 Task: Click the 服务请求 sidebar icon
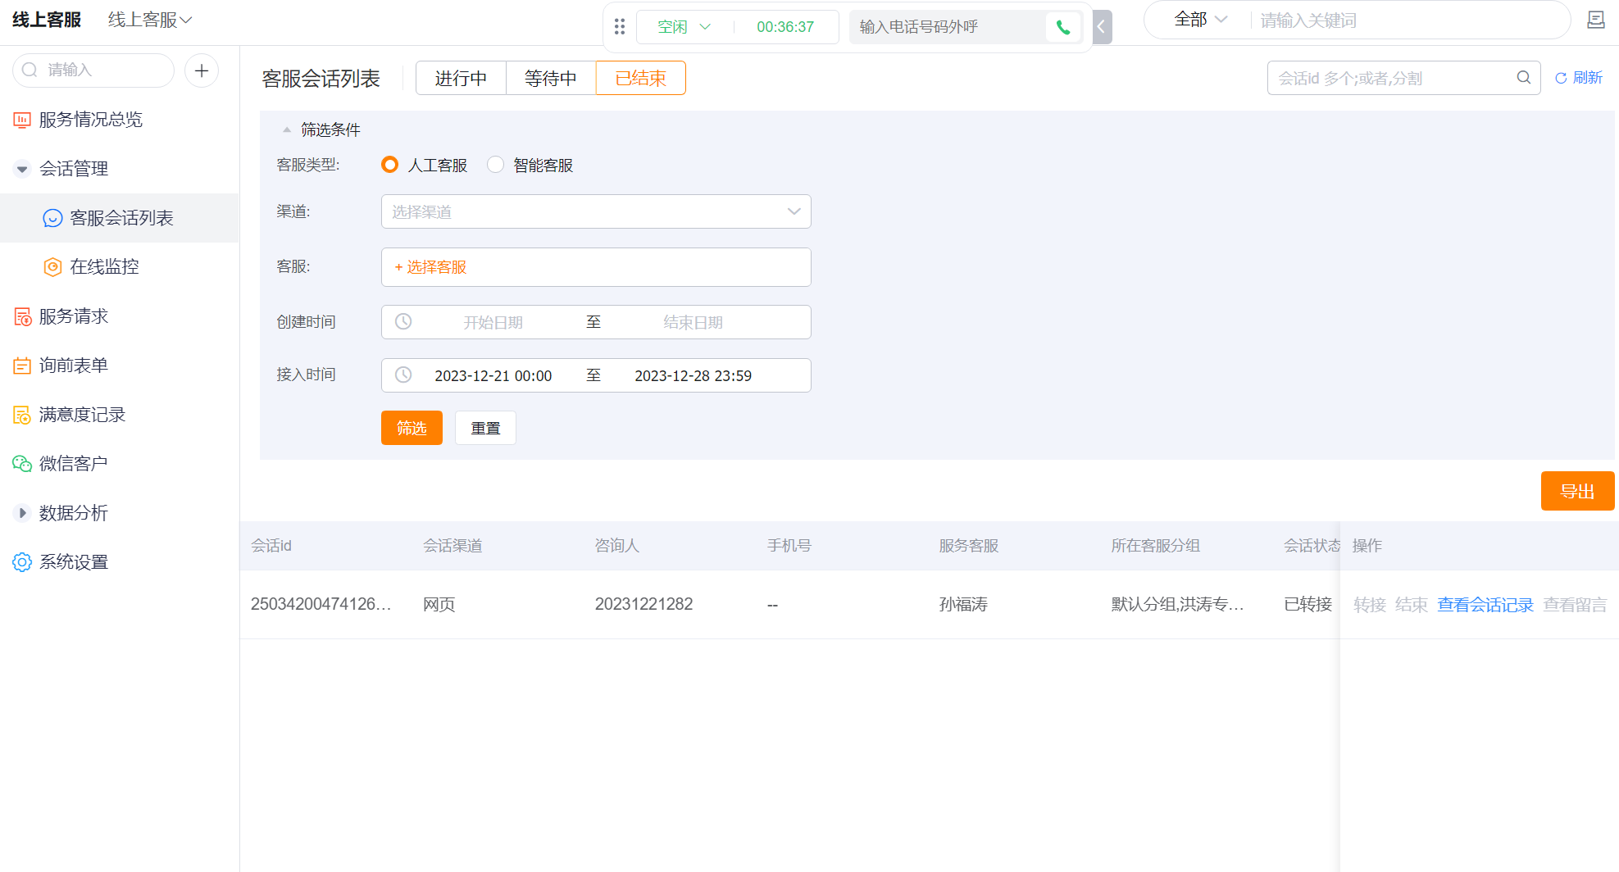[22, 316]
